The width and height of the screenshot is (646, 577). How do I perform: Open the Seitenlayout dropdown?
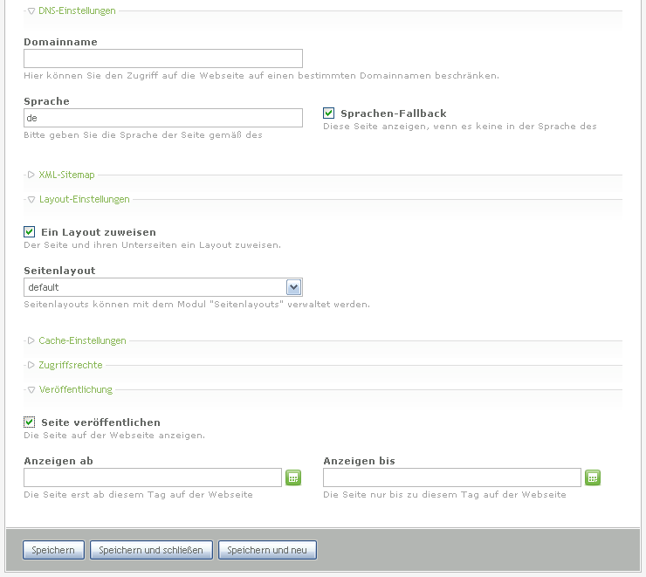[x=293, y=287]
